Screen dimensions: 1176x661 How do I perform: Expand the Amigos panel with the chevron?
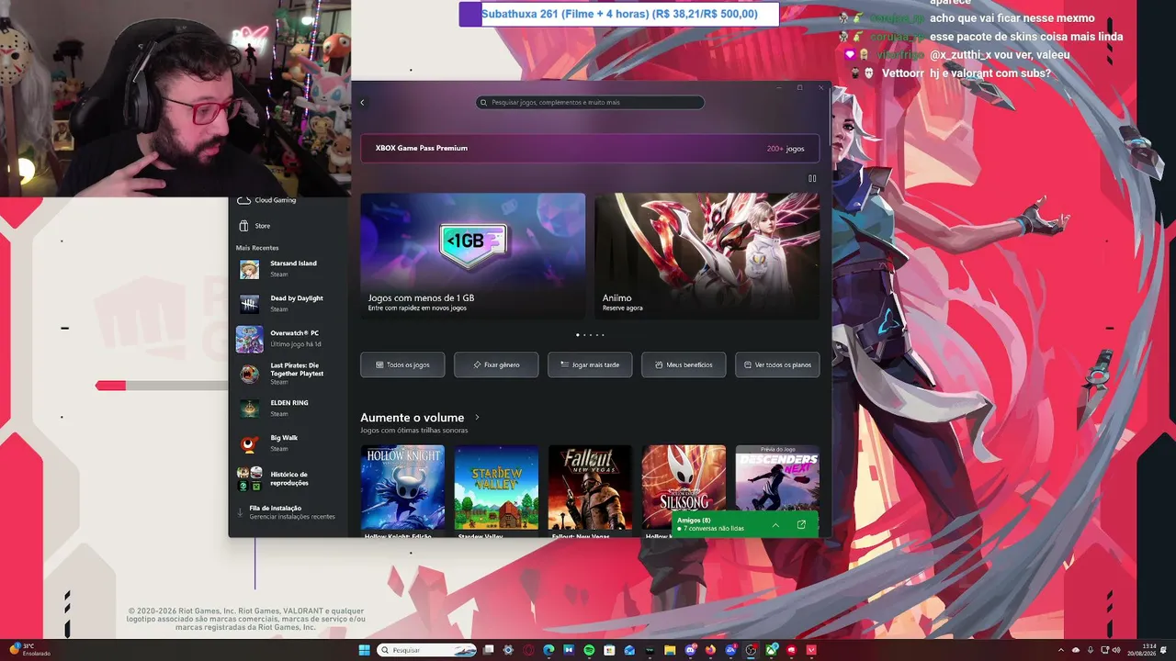(775, 525)
